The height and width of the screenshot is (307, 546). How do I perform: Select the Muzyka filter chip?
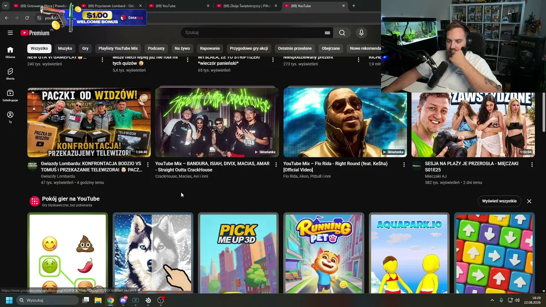click(x=65, y=49)
